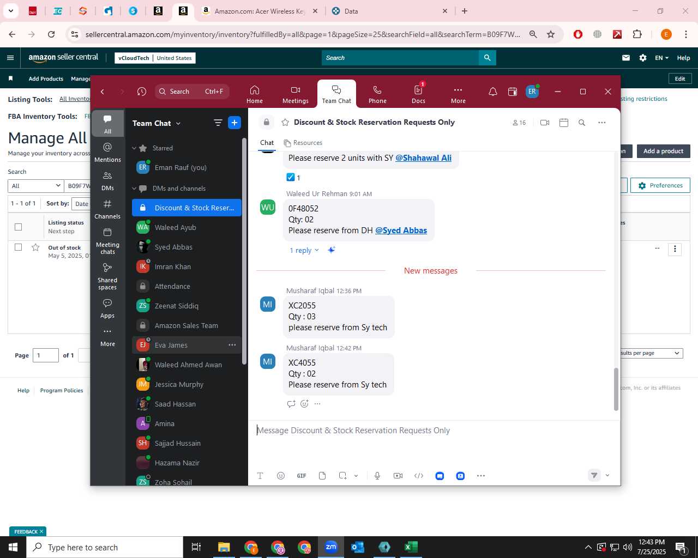Viewport: 698px width, 558px height.
Task: Click the Zoom search box
Action: click(191, 92)
